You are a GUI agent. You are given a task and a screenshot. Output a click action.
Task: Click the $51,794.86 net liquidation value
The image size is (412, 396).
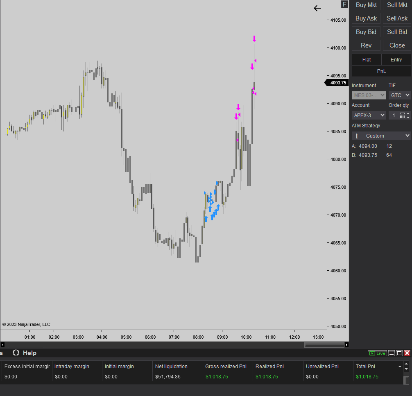coord(168,377)
